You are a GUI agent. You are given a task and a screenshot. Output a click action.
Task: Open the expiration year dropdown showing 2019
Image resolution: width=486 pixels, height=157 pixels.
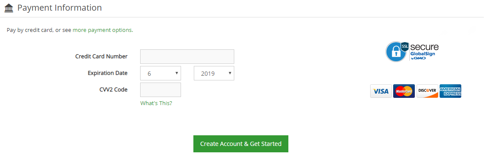click(214, 73)
